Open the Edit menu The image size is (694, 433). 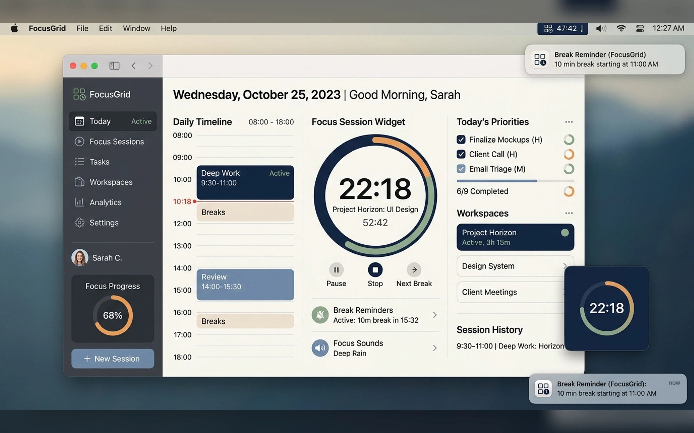coord(105,29)
